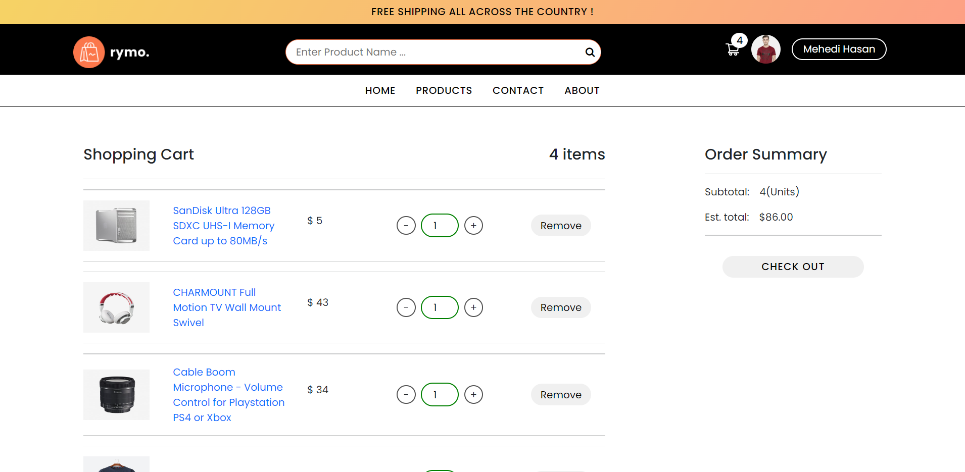Click the camera lens thumbnail of Cable Boom
The width and height of the screenshot is (965, 472).
tap(116, 395)
